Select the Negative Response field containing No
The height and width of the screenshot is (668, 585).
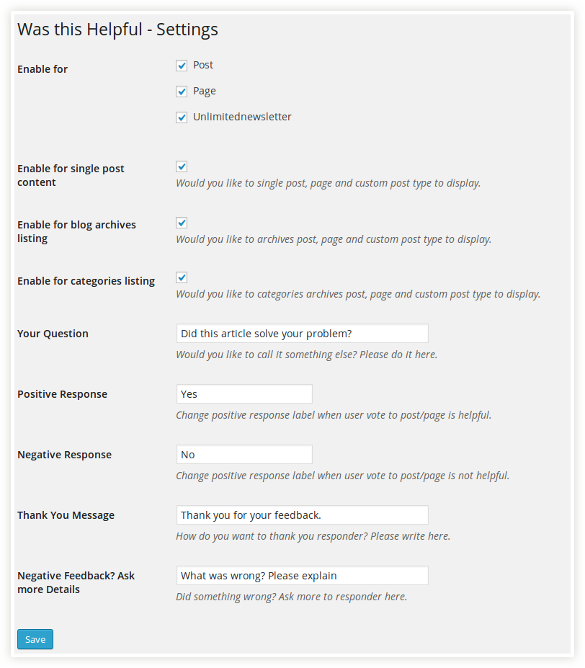[244, 454]
